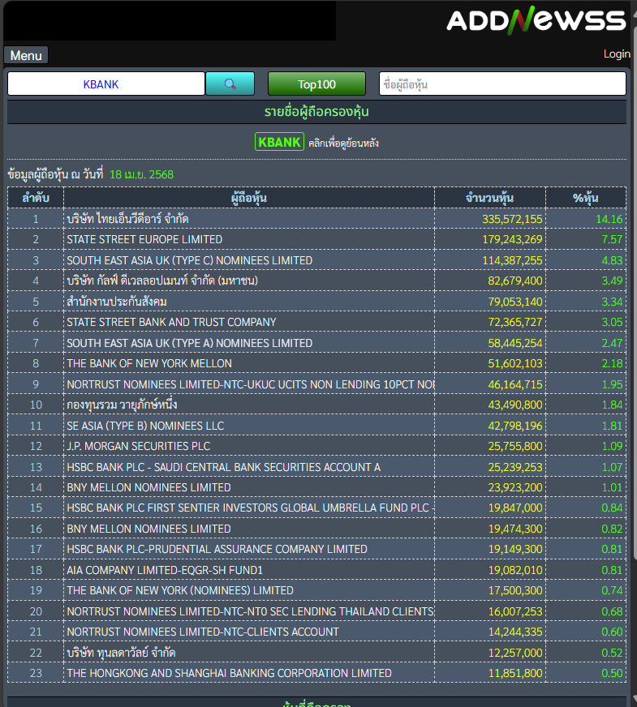Click percentage value 7.57
Screen dimensions: 637x707
612,239
